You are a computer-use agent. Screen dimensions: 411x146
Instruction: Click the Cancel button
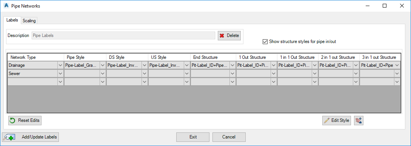[229, 137]
